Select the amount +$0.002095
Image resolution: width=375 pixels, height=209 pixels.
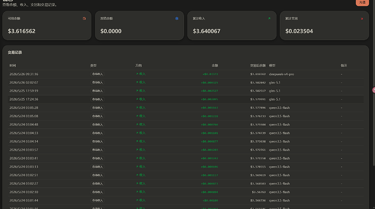(209, 100)
